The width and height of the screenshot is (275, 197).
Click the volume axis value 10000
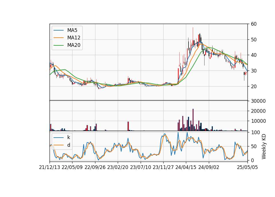[258, 121]
